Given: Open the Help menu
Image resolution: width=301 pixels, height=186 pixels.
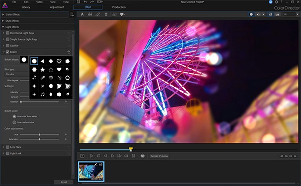Looking at the screenshot, I should [66, 2].
